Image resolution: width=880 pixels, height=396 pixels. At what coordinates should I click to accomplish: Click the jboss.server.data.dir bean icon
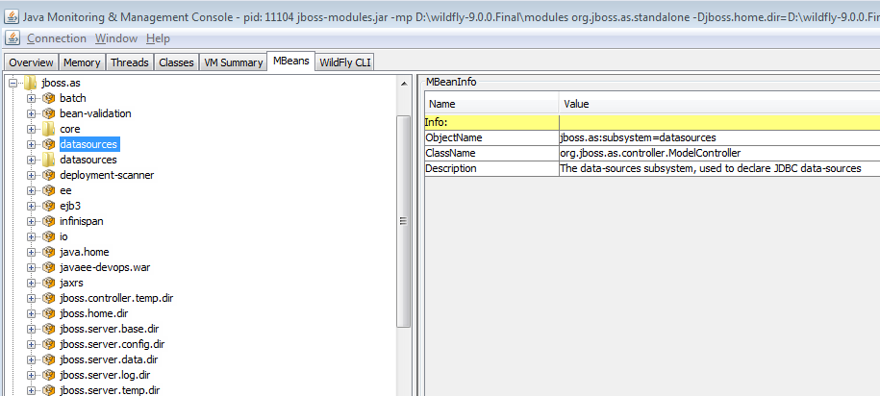(x=49, y=359)
